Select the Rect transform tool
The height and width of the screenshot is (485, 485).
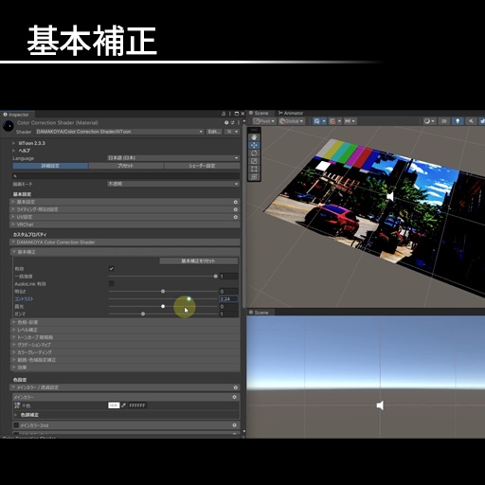[254, 169]
